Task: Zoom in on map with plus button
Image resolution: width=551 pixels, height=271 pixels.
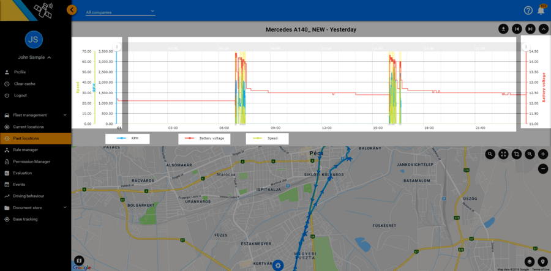Action: tap(543, 154)
